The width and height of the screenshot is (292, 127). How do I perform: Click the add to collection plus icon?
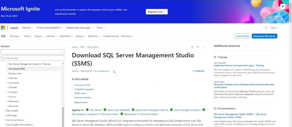(x=192, y=47)
